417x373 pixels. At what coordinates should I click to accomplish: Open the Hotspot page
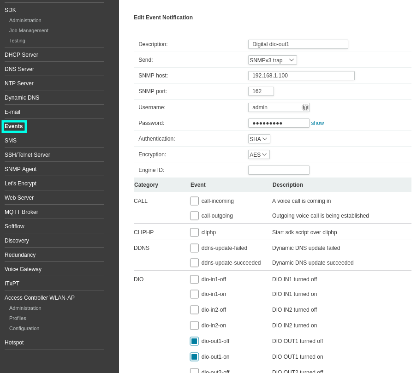coord(14,343)
